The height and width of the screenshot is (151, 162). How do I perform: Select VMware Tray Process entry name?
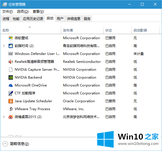(32, 109)
